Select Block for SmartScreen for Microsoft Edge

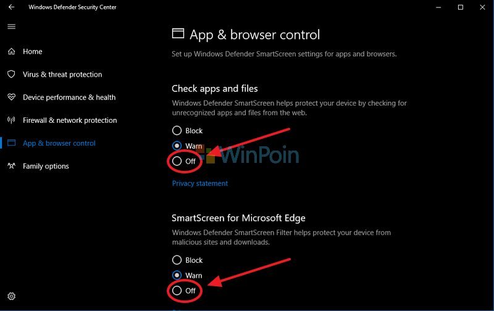tap(177, 260)
